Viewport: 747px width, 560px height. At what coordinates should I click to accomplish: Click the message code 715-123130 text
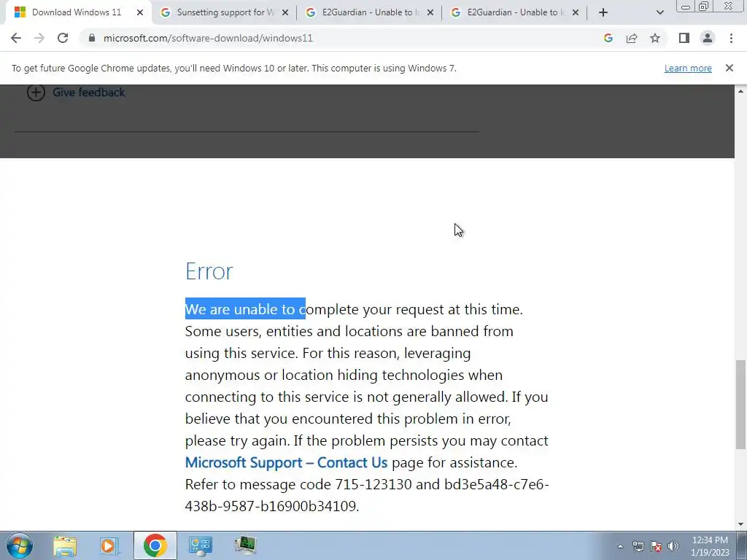point(373,484)
